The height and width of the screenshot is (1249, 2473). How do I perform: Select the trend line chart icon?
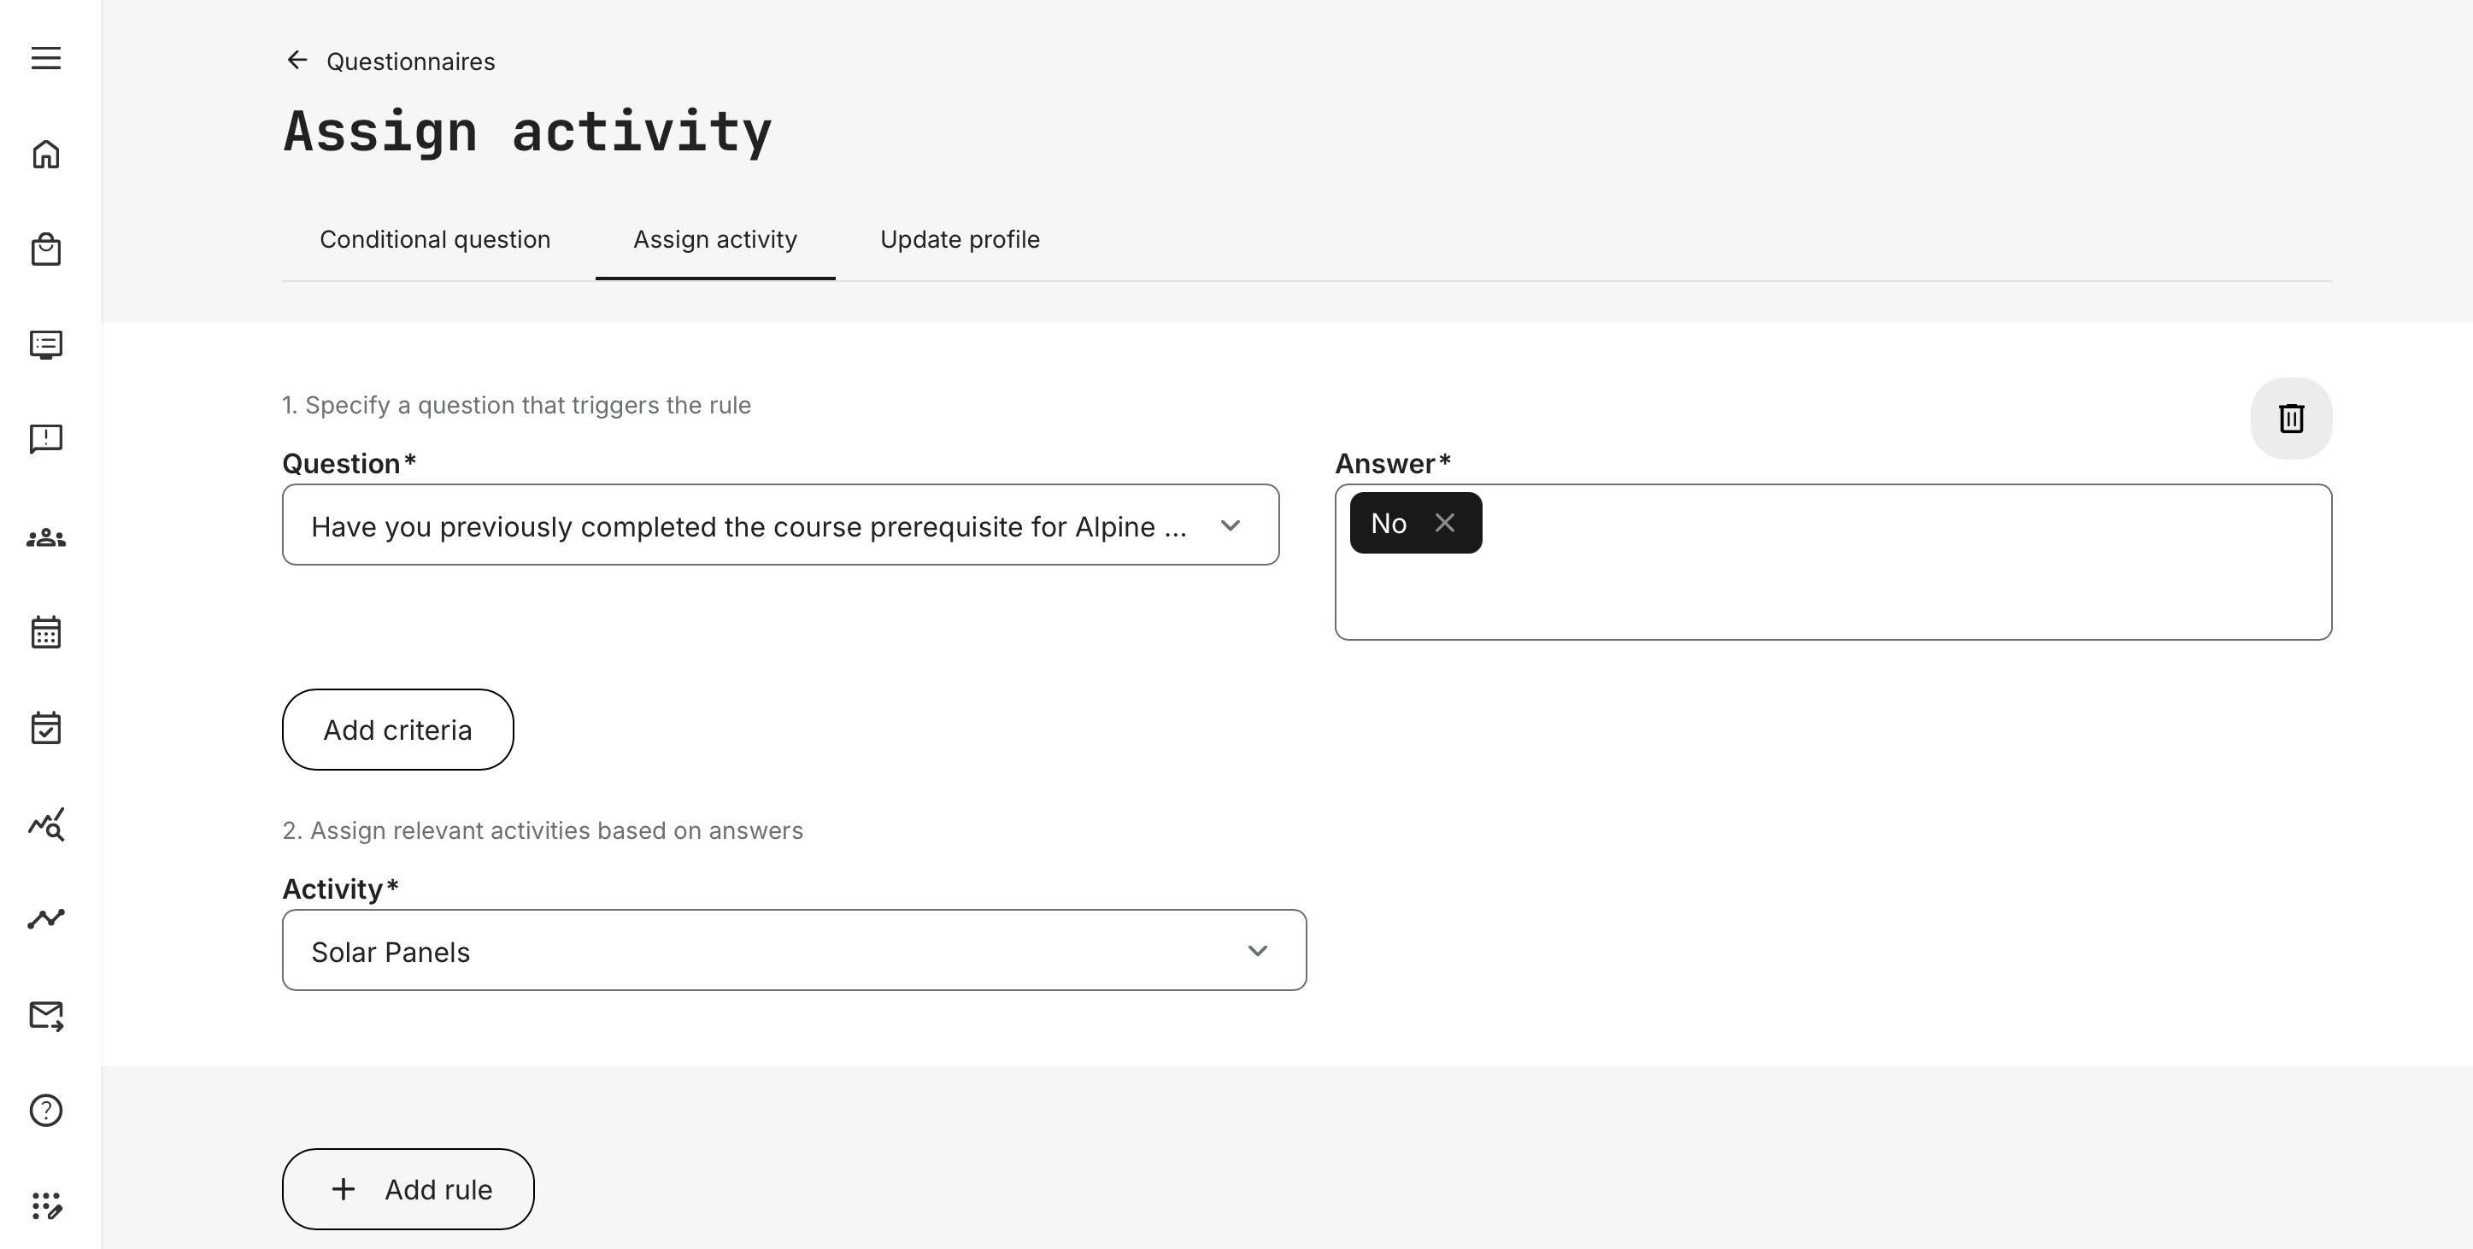pyautogui.click(x=45, y=918)
